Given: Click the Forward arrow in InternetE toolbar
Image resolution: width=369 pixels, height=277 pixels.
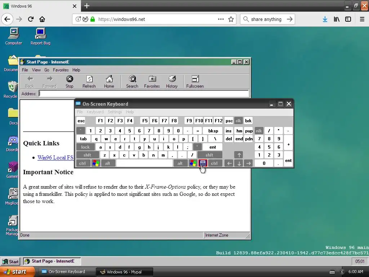Looking at the screenshot, I should (x=49, y=82).
